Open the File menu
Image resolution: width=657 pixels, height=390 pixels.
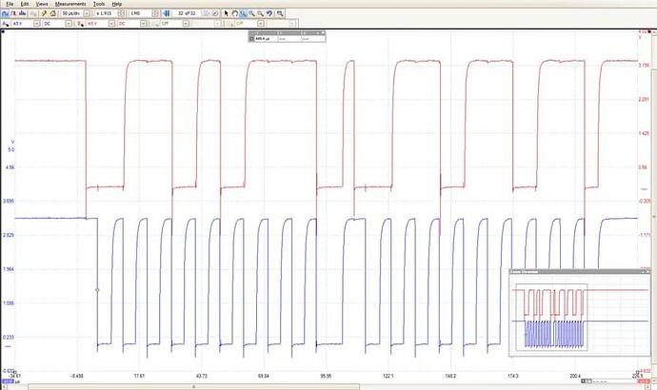pos(10,4)
